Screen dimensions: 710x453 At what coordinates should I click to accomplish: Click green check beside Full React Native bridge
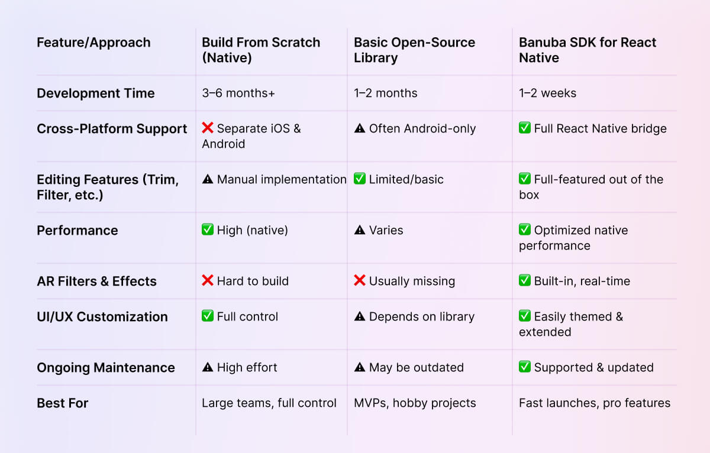click(525, 128)
